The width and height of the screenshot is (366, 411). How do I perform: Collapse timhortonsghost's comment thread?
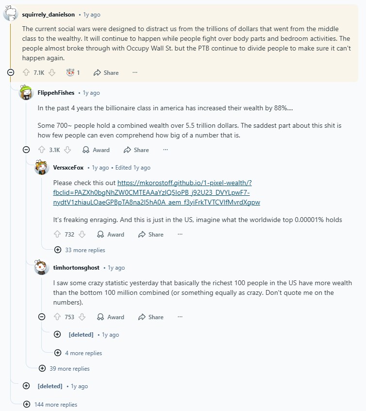41,317
